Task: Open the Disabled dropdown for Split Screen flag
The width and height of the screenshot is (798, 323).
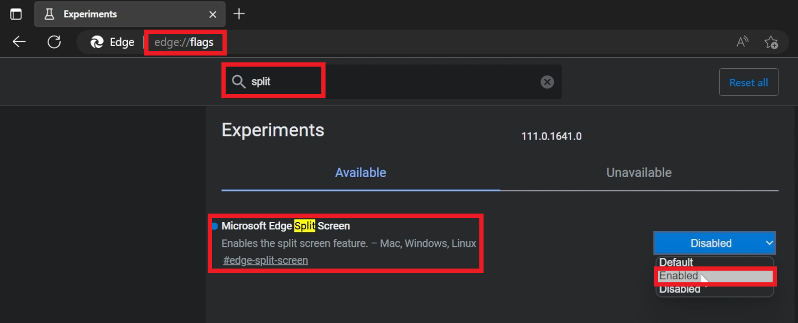Action: coord(714,243)
